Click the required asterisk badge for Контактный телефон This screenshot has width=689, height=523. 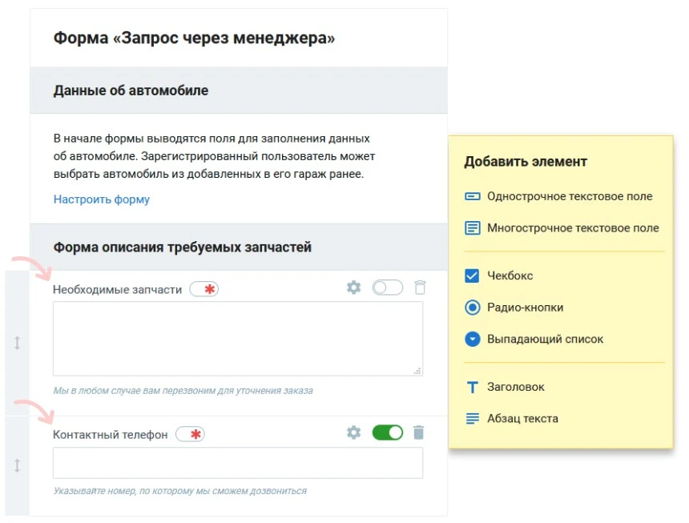(x=191, y=433)
